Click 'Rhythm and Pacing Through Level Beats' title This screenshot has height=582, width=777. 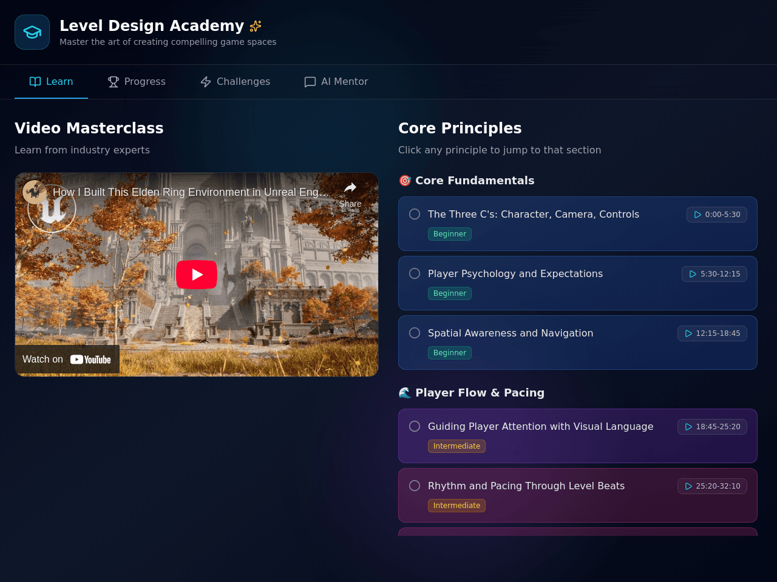coord(526,486)
